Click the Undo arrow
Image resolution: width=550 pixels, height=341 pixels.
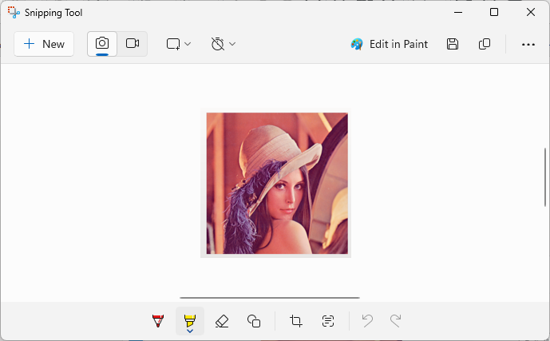[x=367, y=321]
